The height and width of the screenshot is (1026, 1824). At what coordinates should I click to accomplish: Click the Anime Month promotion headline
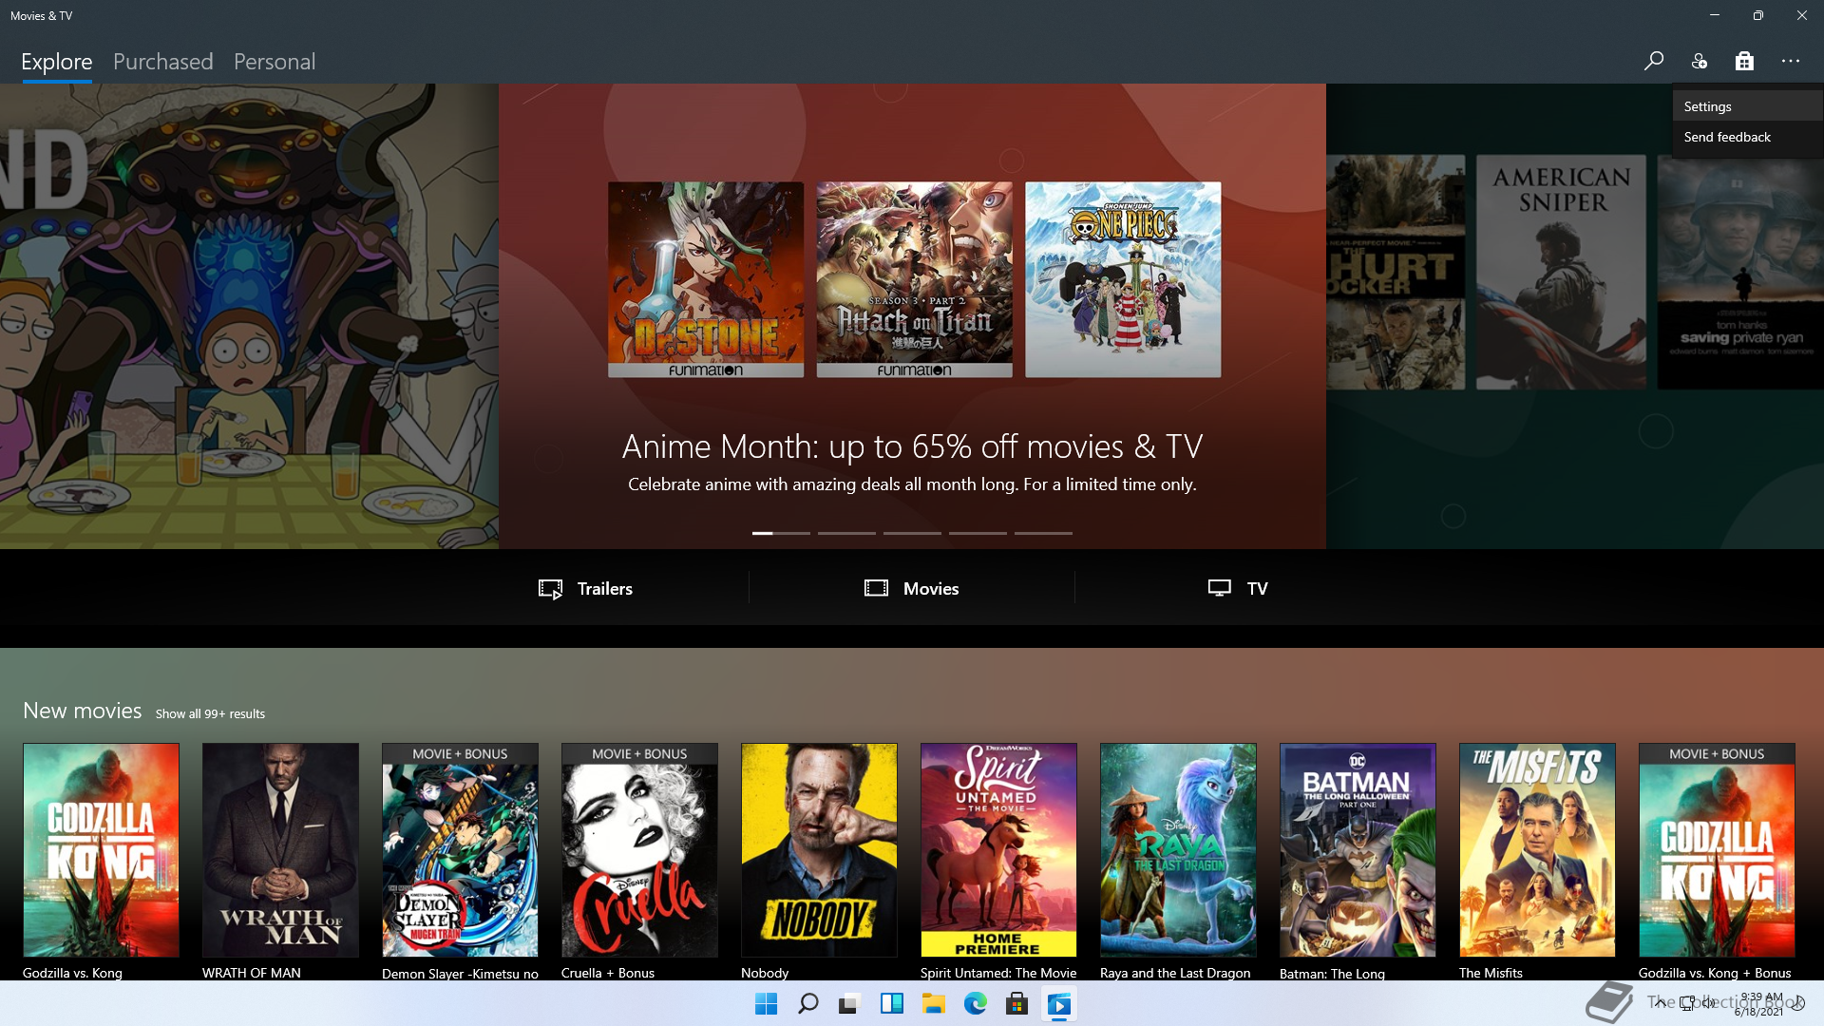click(912, 446)
